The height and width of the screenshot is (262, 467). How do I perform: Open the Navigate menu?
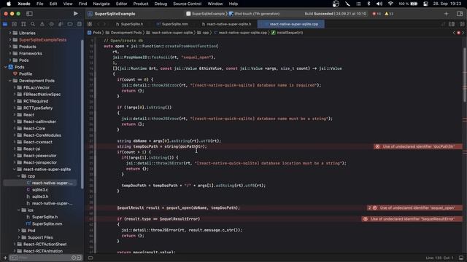[101, 4]
